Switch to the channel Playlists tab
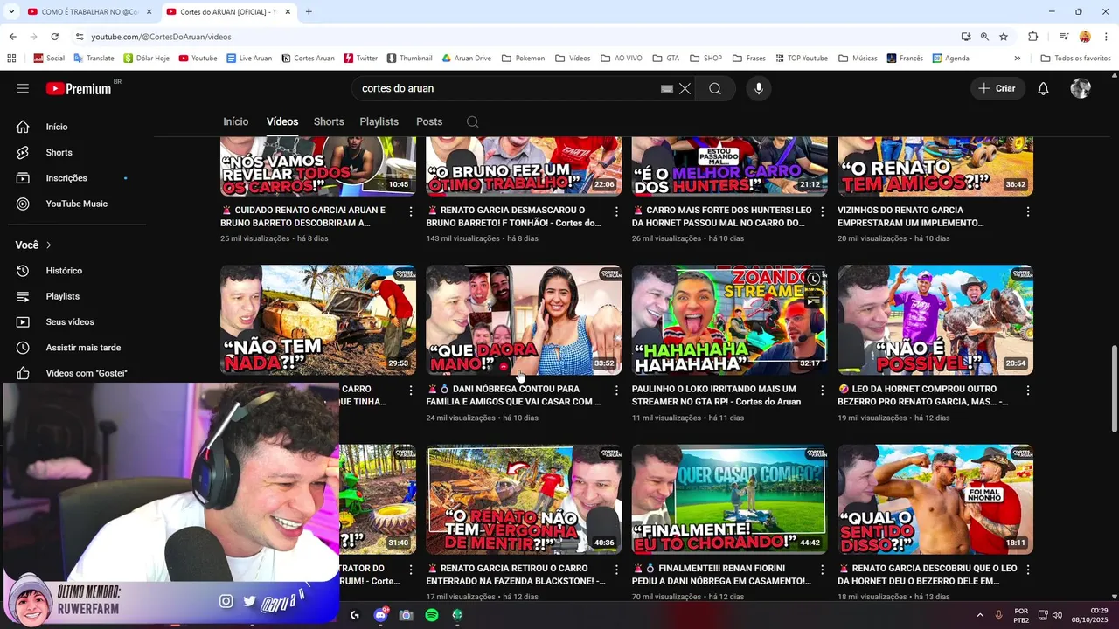 pyautogui.click(x=379, y=121)
